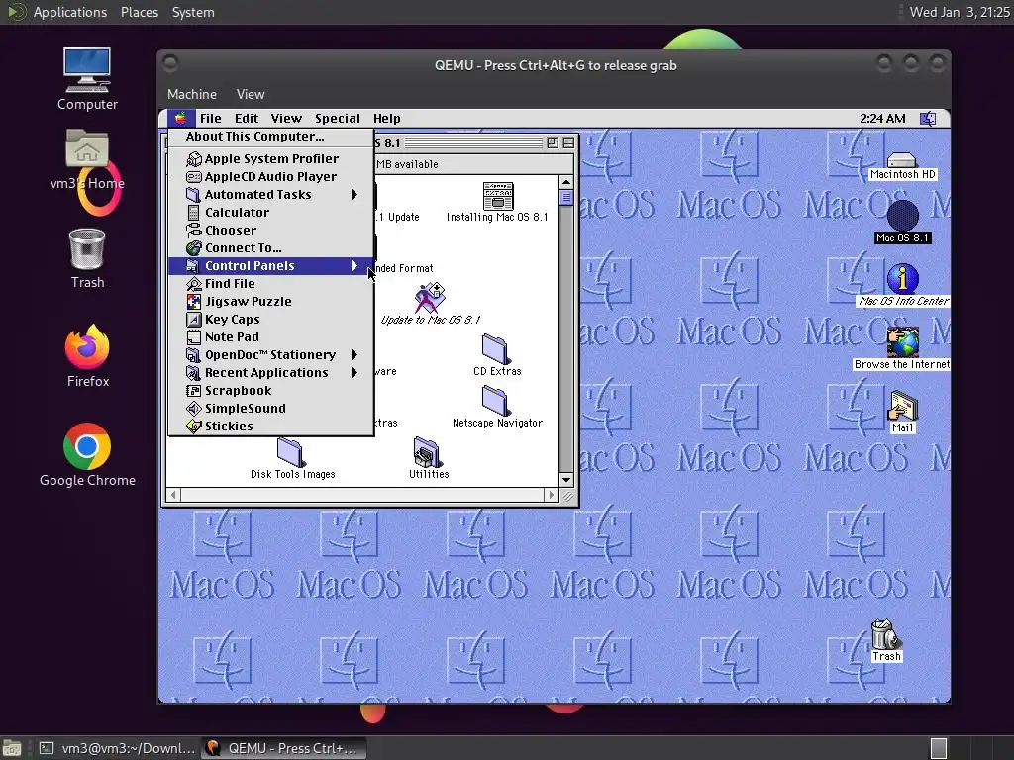Open Stickies from the Apple menu
The image size is (1014, 760).
click(x=271, y=426)
